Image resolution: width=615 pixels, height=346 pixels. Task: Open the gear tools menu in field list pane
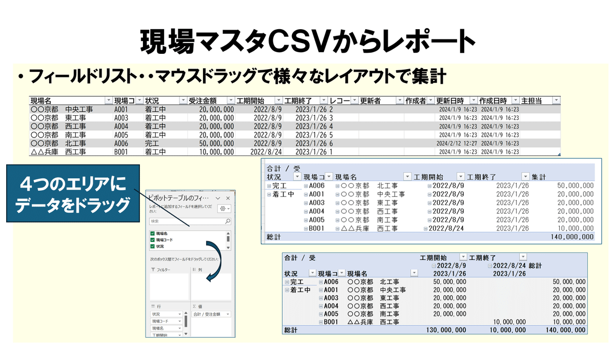pyautogui.click(x=224, y=209)
